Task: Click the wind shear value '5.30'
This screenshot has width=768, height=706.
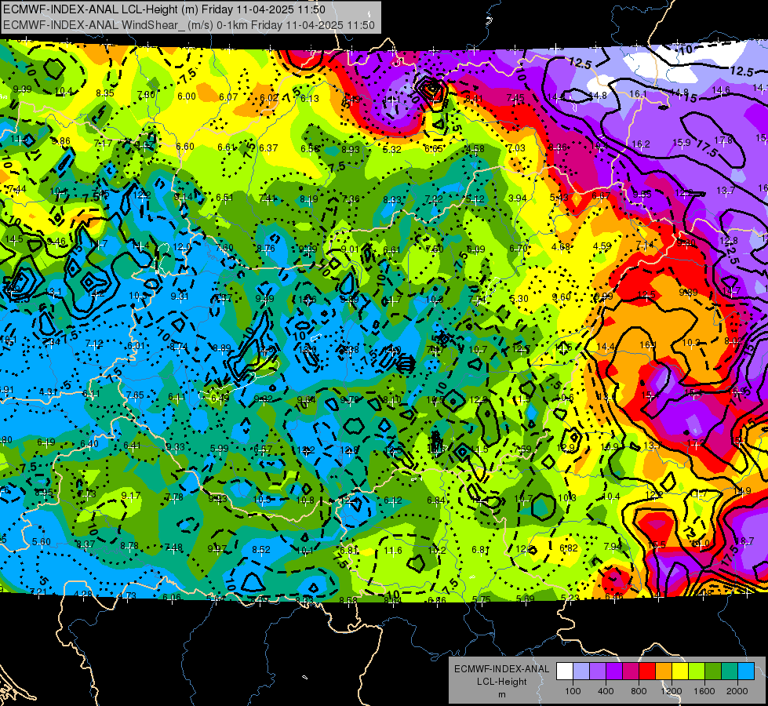Action: tap(519, 298)
